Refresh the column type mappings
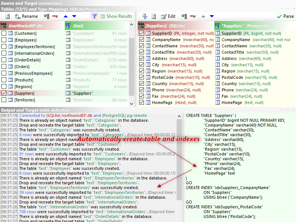Image resolution: width=296 pixels, height=222 pixels. pyautogui.click(x=154, y=16)
